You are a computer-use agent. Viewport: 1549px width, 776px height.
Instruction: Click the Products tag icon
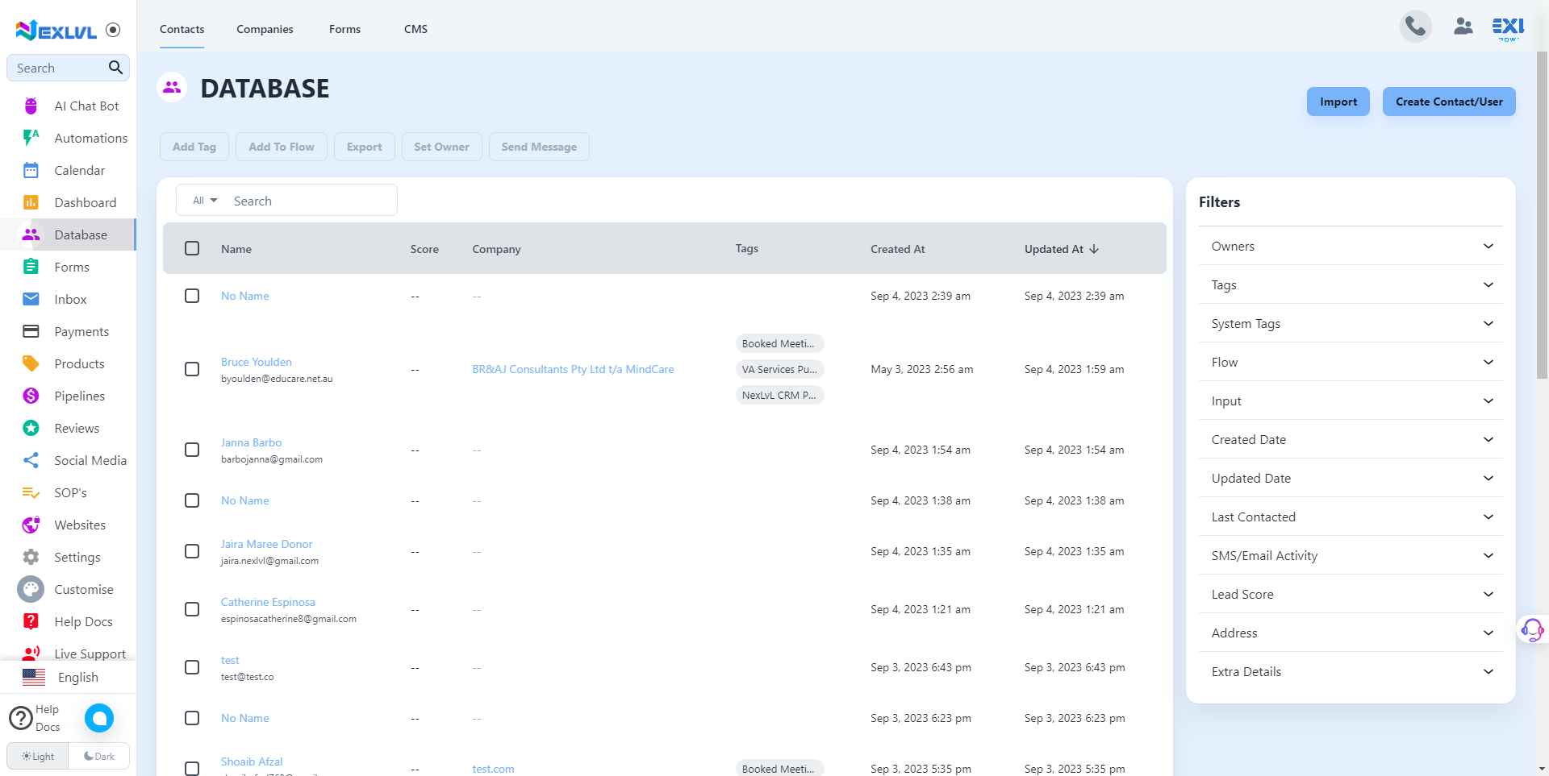point(31,363)
